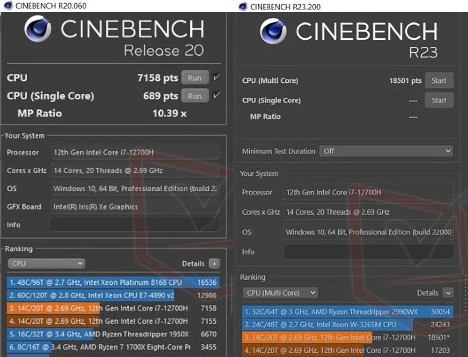The image size is (468, 357).
Task: Click the OS field in R23 Your System
Action: [369, 232]
